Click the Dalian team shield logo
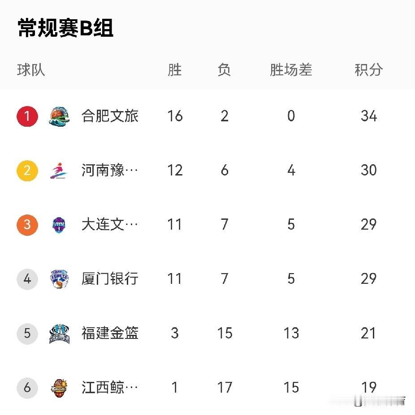This screenshot has height=415, width=415. [60, 225]
